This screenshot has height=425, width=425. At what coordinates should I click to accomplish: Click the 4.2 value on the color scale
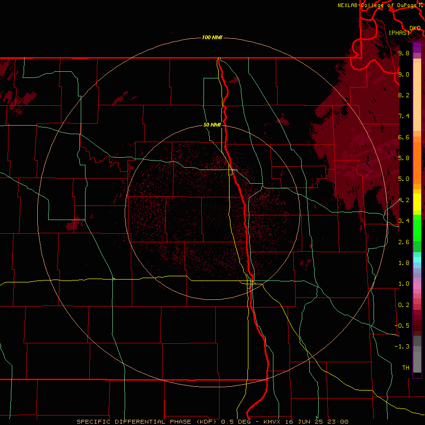(x=404, y=200)
